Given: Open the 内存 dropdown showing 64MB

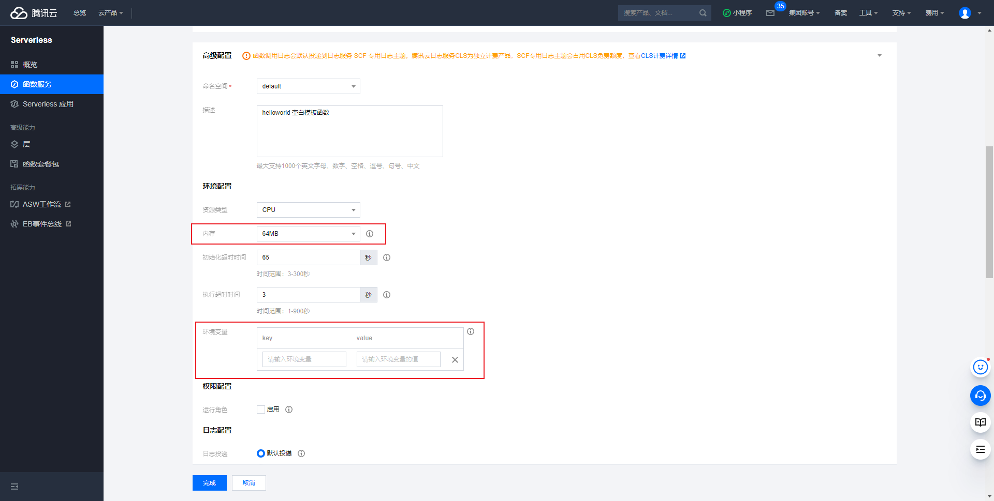Looking at the screenshot, I should click(308, 234).
